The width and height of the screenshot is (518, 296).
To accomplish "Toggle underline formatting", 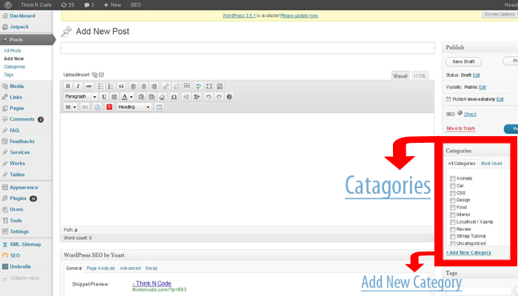I will [104, 97].
